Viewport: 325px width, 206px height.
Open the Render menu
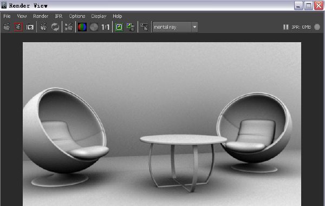click(x=41, y=16)
